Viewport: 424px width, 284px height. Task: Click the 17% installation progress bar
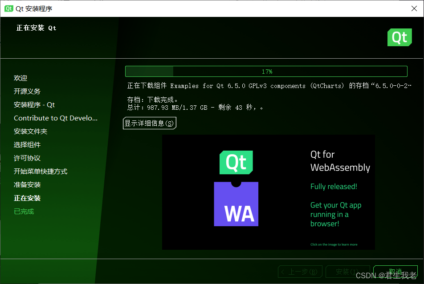[266, 72]
